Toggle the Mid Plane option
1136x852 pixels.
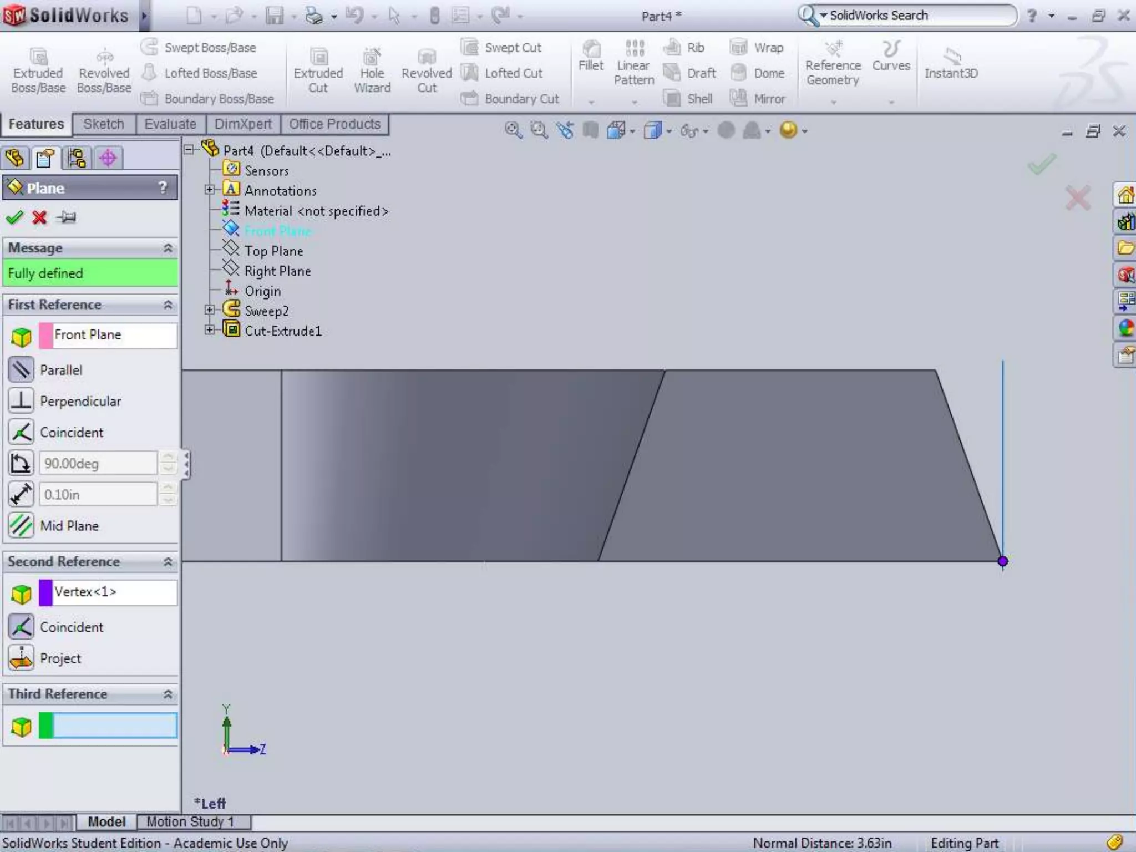pos(22,525)
